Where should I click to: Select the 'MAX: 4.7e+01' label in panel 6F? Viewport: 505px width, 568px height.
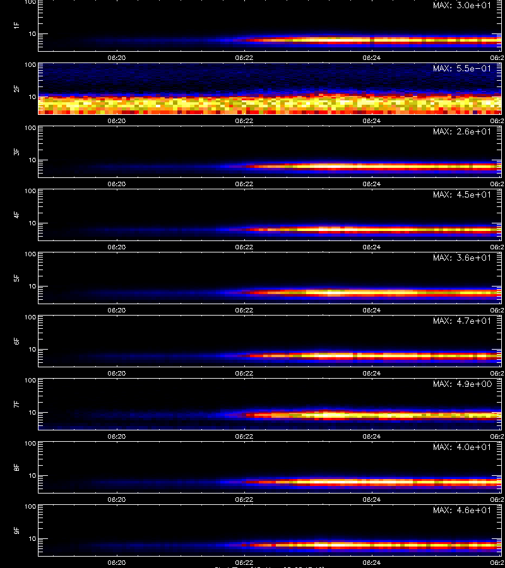(x=462, y=321)
